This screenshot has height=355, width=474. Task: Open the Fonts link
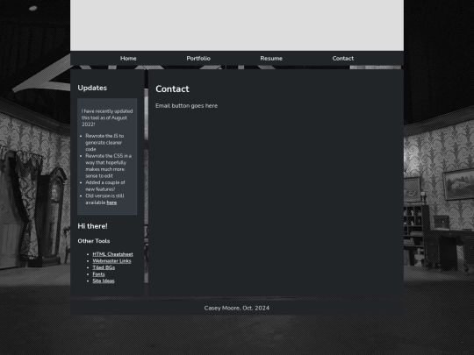coord(98,274)
